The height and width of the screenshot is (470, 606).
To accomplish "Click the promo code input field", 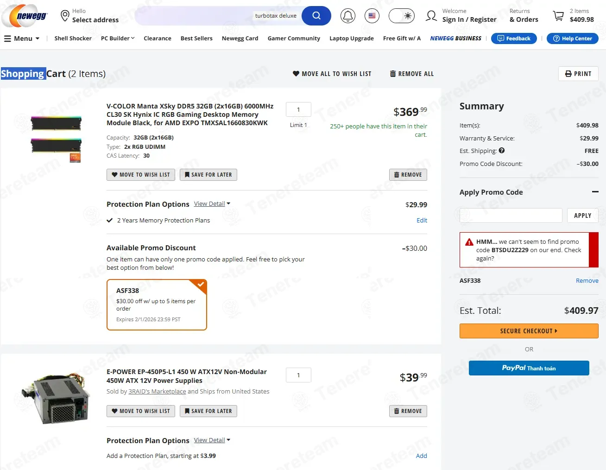I will point(511,216).
